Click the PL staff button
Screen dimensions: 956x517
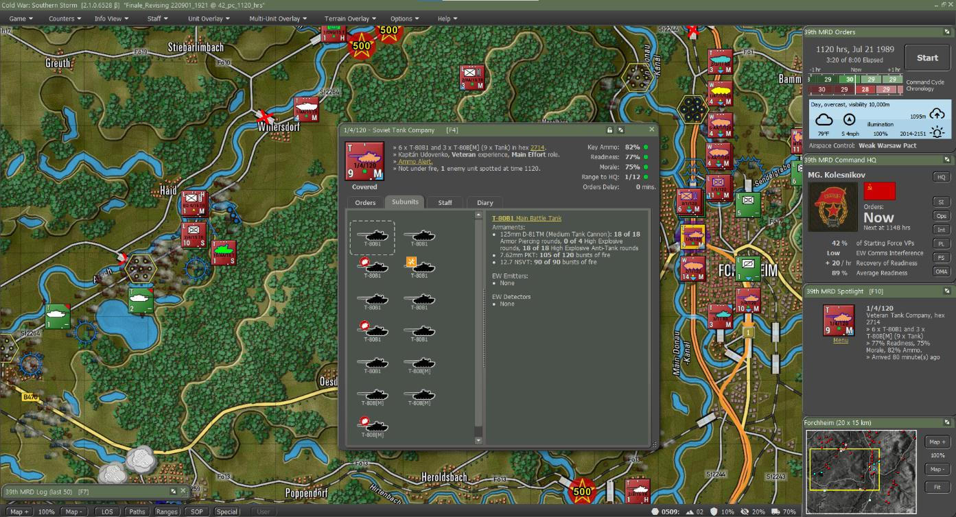point(941,244)
